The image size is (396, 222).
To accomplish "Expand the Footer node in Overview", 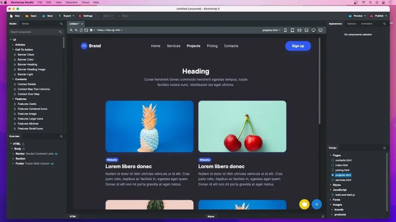I will (13, 163).
